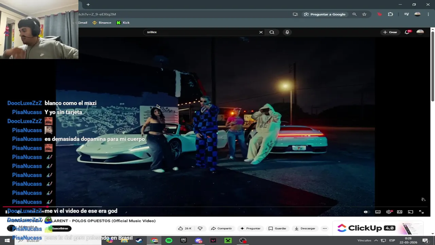Open Epic Games launcher from taskbar
435x245 pixels.
pyautogui.click(x=184, y=241)
